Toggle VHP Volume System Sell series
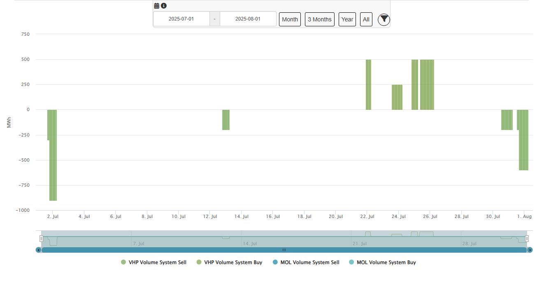The image size is (537, 283). (x=153, y=262)
